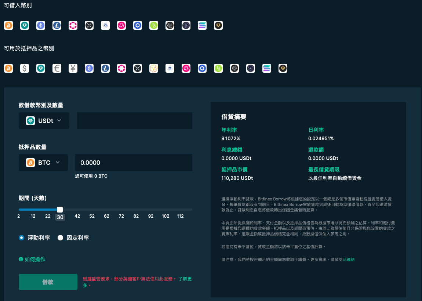422x301 pixels.
Task: Choose Tezos in the collateral currencies row
Action: pos(218,68)
